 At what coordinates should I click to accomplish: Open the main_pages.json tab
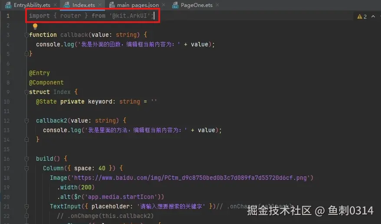point(138,5)
